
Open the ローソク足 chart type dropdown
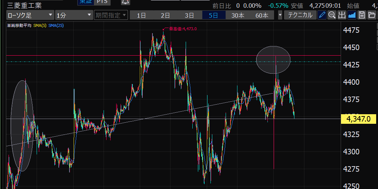click(x=30, y=15)
